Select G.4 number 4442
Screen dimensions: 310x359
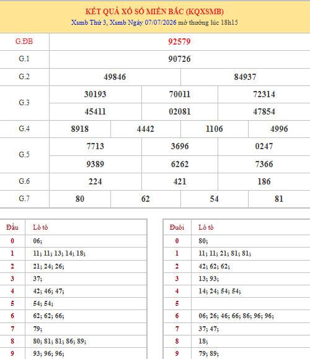[x=145, y=129]
